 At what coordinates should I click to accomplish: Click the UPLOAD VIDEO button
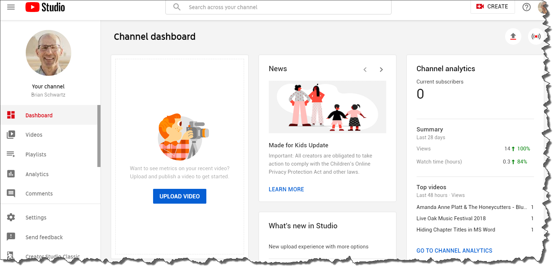(x=180, y=196)
